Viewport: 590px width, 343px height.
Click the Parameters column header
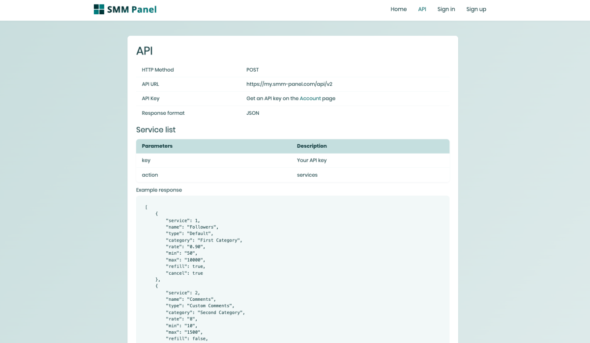(x=157, y=146)
